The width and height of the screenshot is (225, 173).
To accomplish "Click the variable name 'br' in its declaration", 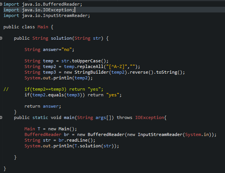I will coord(67,134).
